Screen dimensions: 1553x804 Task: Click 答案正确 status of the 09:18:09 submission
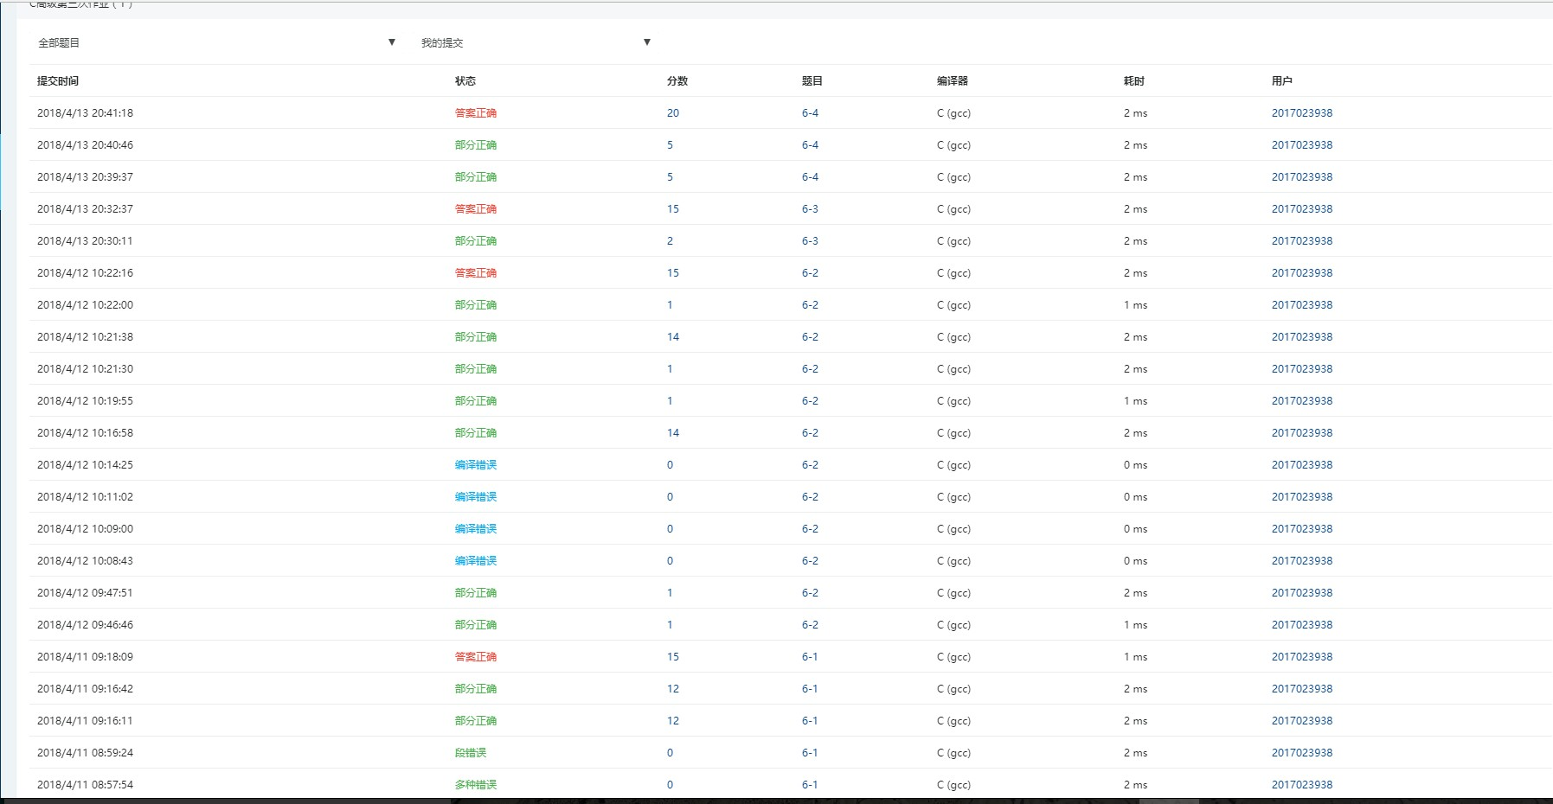pyautogui.click(x=476, y=657)
